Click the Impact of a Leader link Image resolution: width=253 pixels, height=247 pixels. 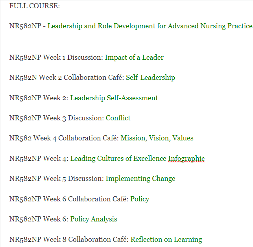134,57
